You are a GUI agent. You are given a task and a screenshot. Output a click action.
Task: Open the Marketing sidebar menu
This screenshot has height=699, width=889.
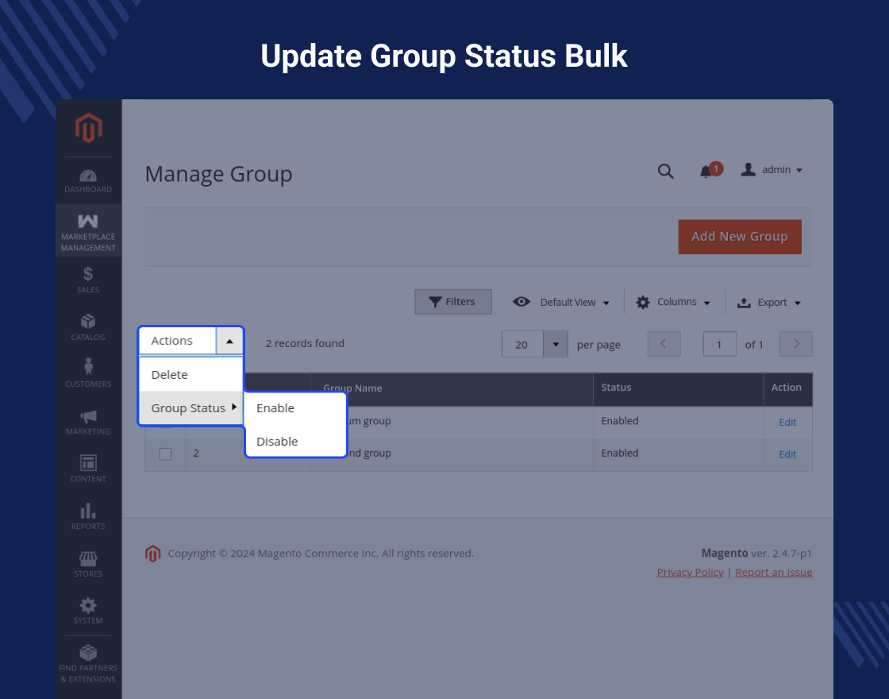pos(88,422)
